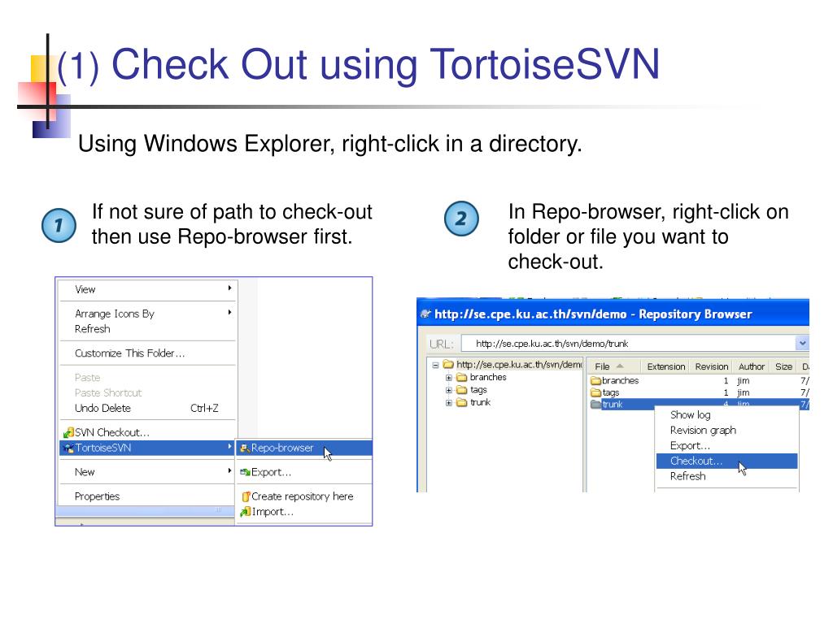This screenshot has height=624, width=833.
Task: Select branches folder in the tree
Action: tap(488, 377)
